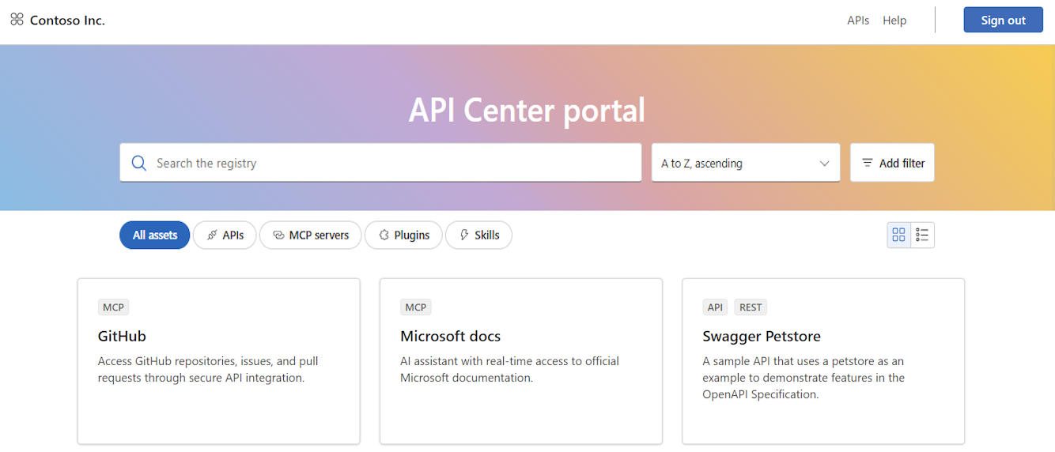Open the Swagger Petstore card title
Image resolution: width=1055 pixels, height=452 pixels.
click(x=762, y=336)
